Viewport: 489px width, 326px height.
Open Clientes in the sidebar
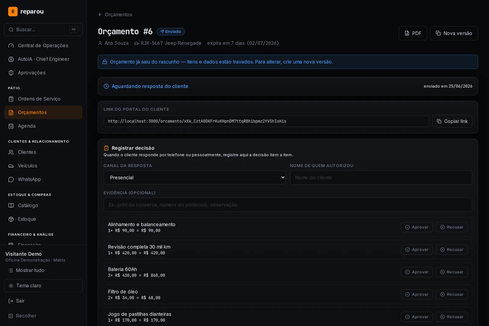pos(43,152)
